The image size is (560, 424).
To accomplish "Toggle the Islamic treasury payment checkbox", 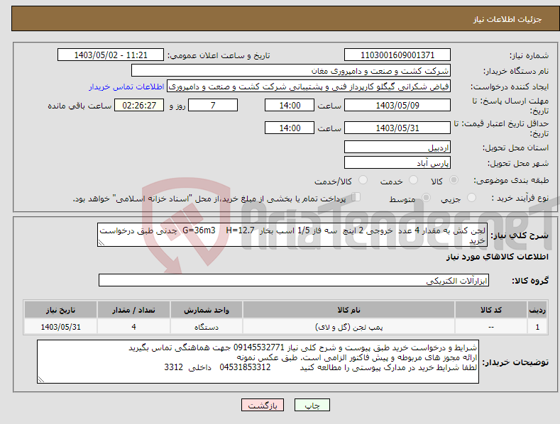I will [x=356, y=197].
